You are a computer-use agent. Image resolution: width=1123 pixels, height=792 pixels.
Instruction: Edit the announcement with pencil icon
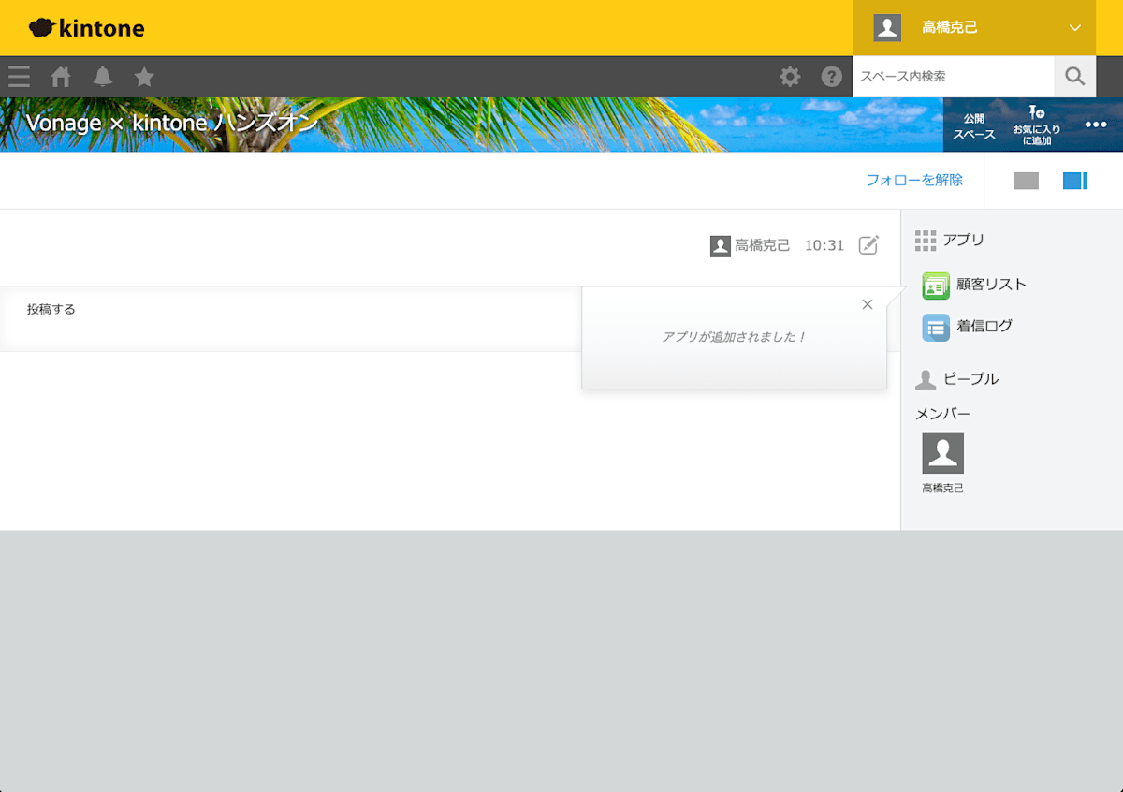pos(869,245)
